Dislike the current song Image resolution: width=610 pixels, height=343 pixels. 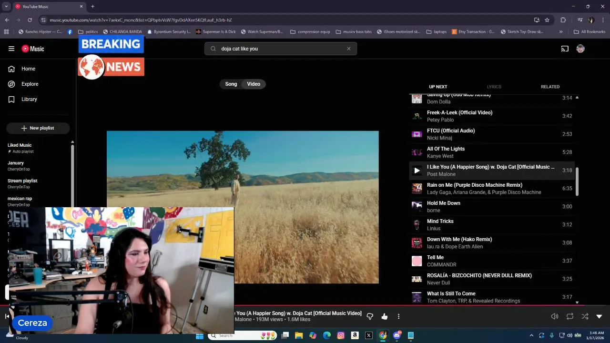(x=370, y=316)
